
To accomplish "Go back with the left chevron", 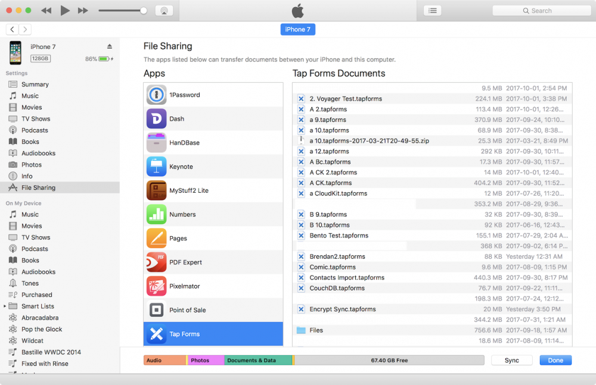I will 12,29.
